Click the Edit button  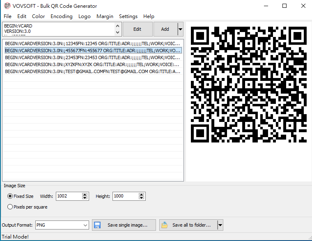[x=137, y=29]
